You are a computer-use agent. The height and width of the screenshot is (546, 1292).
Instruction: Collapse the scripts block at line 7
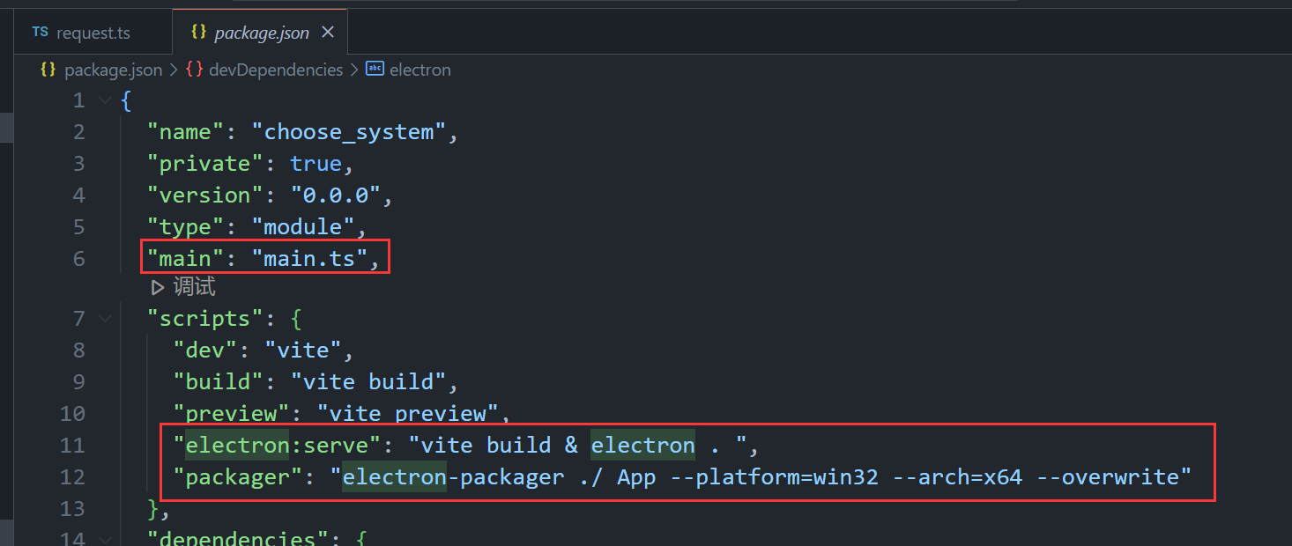point(105,317)
